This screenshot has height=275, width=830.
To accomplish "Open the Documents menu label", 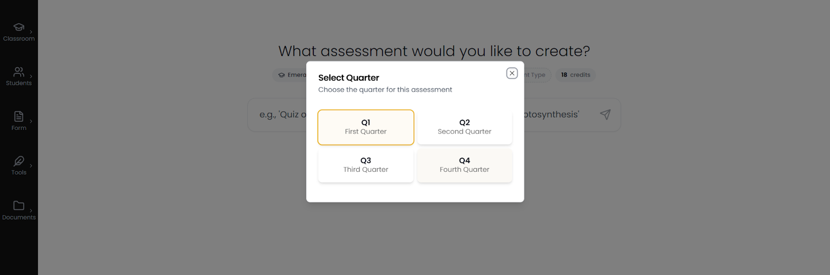I will pyautogui.click(x=19, y=218).
